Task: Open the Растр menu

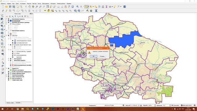Action: 39,4
